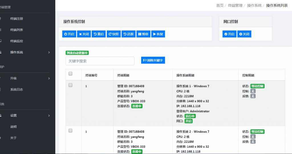Click 关闭 in the 网口控制 panel
This screenshot has height=154, width=292.
pyautogui.click(x=244, y=34)
